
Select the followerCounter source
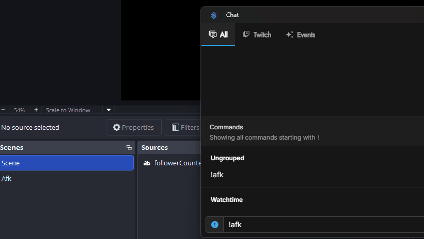coord(177,163)
